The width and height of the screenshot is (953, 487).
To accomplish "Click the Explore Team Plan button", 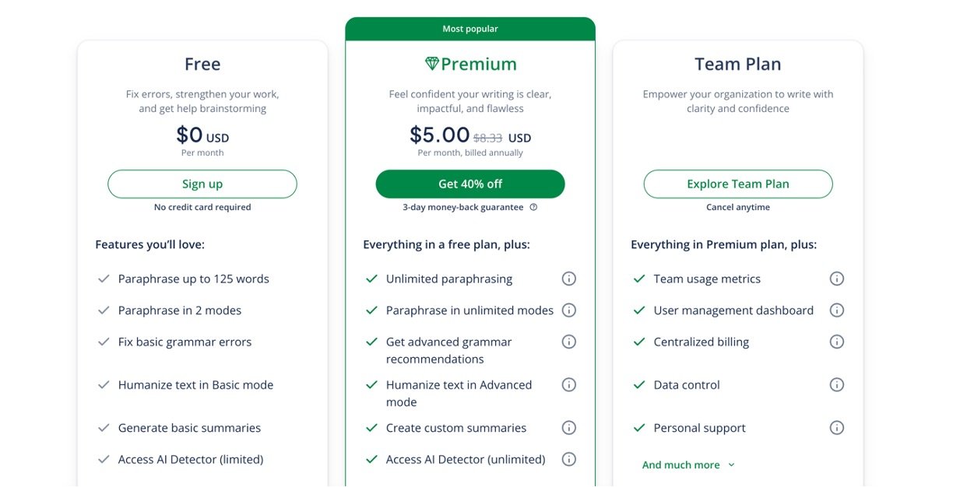I will click(x=738, y=184).
